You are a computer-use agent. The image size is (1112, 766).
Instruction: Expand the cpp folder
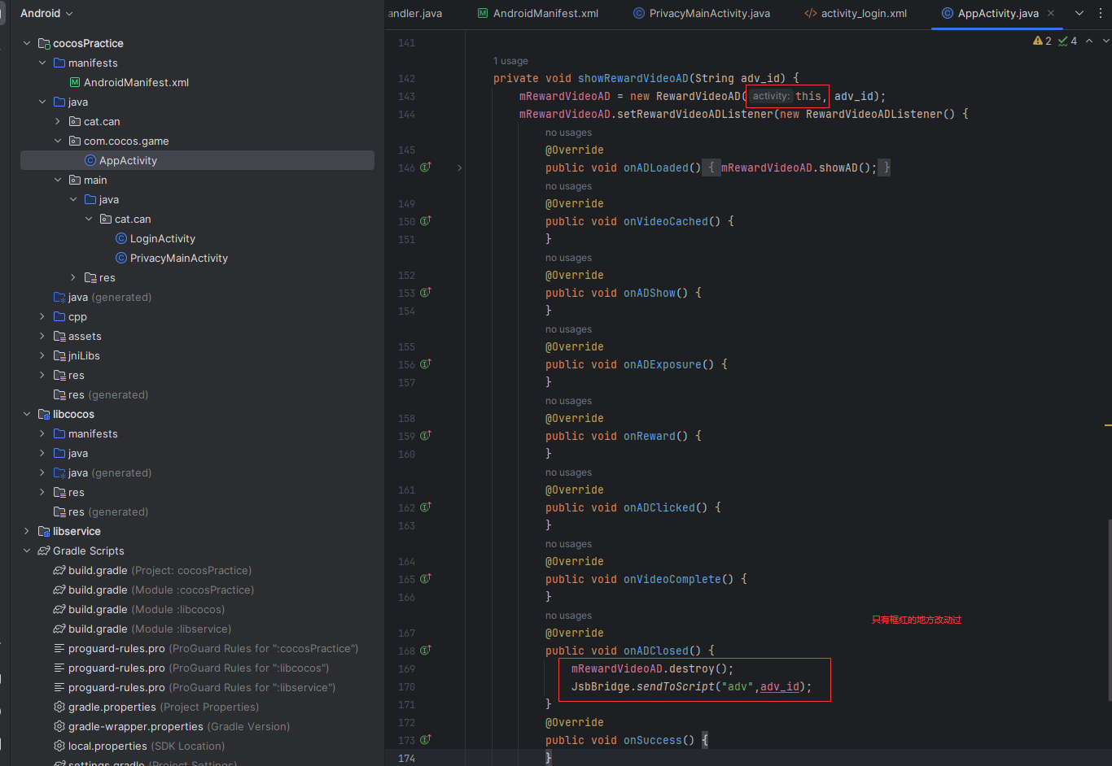pyautogui.click(x=42, y=316)
